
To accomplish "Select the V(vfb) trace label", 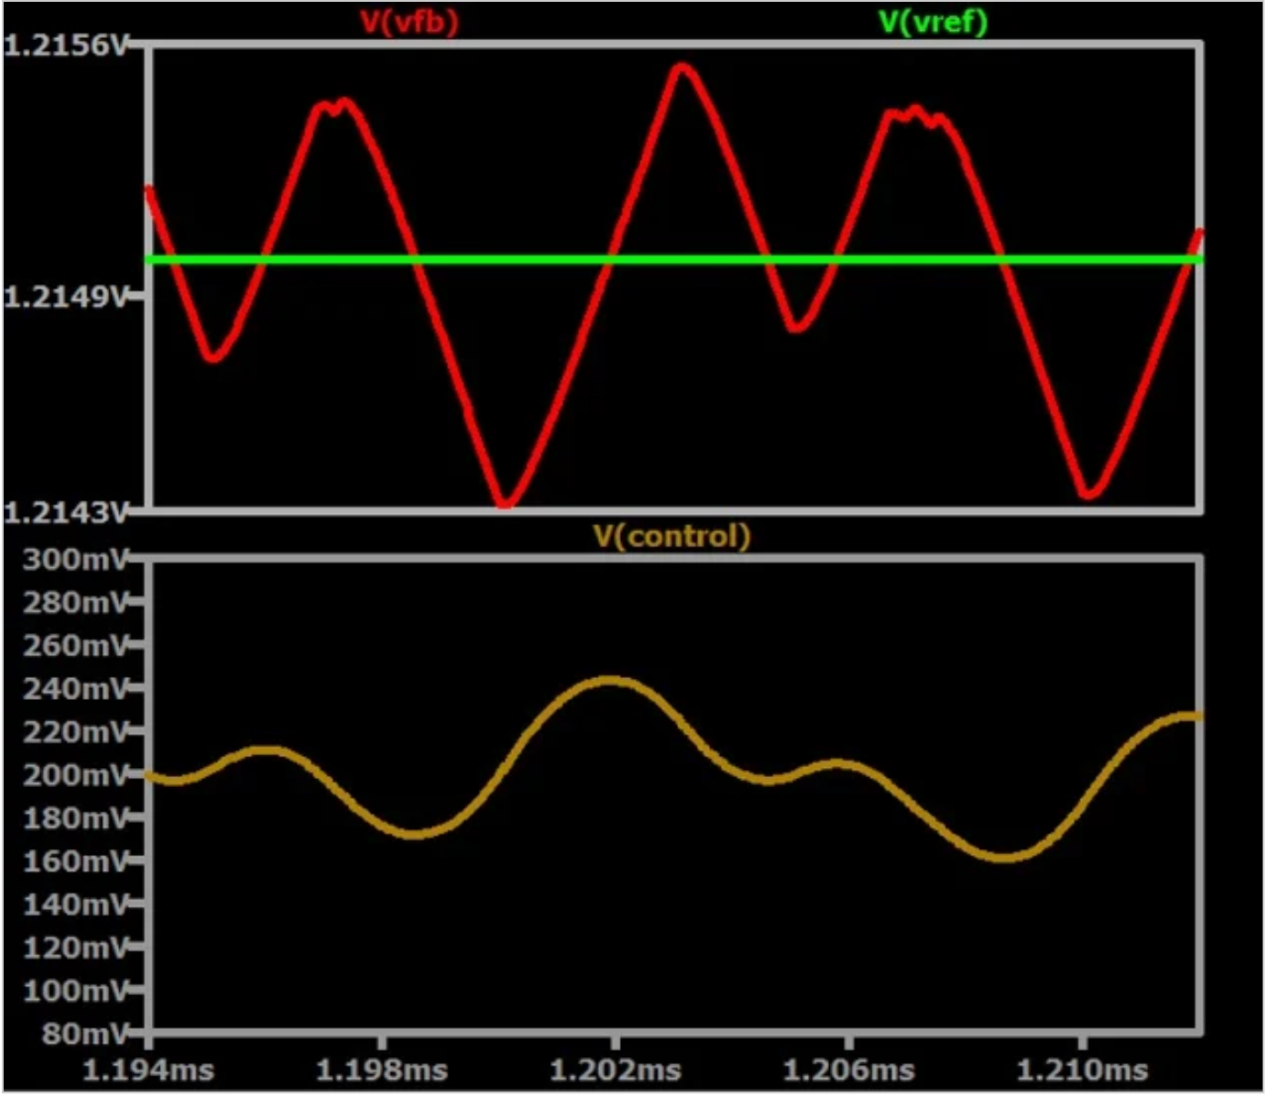I will [x=408, y=21].
